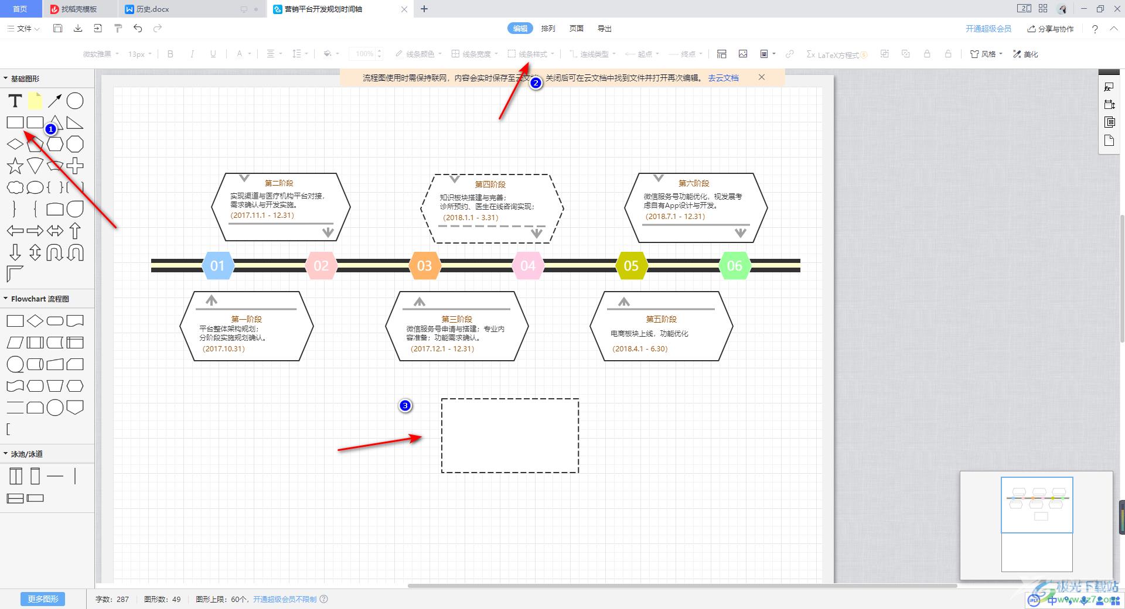The image size is (1125, 609).
Task: Open the 风格 style dropdown
Action: point(986,54)
